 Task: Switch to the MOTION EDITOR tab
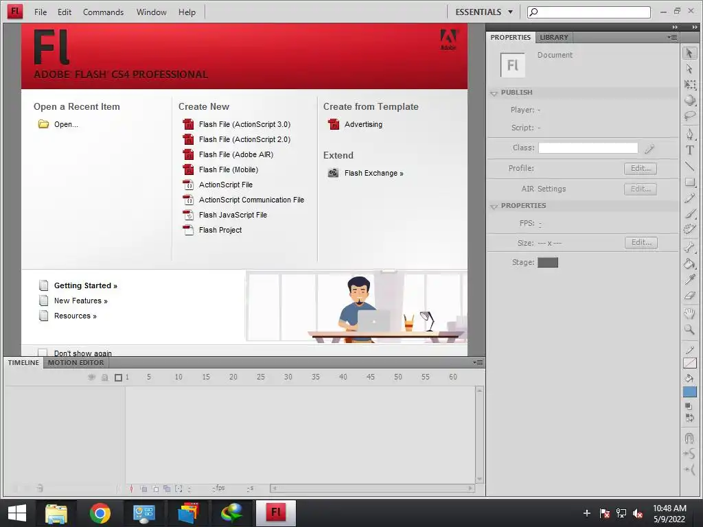(76, 362)
